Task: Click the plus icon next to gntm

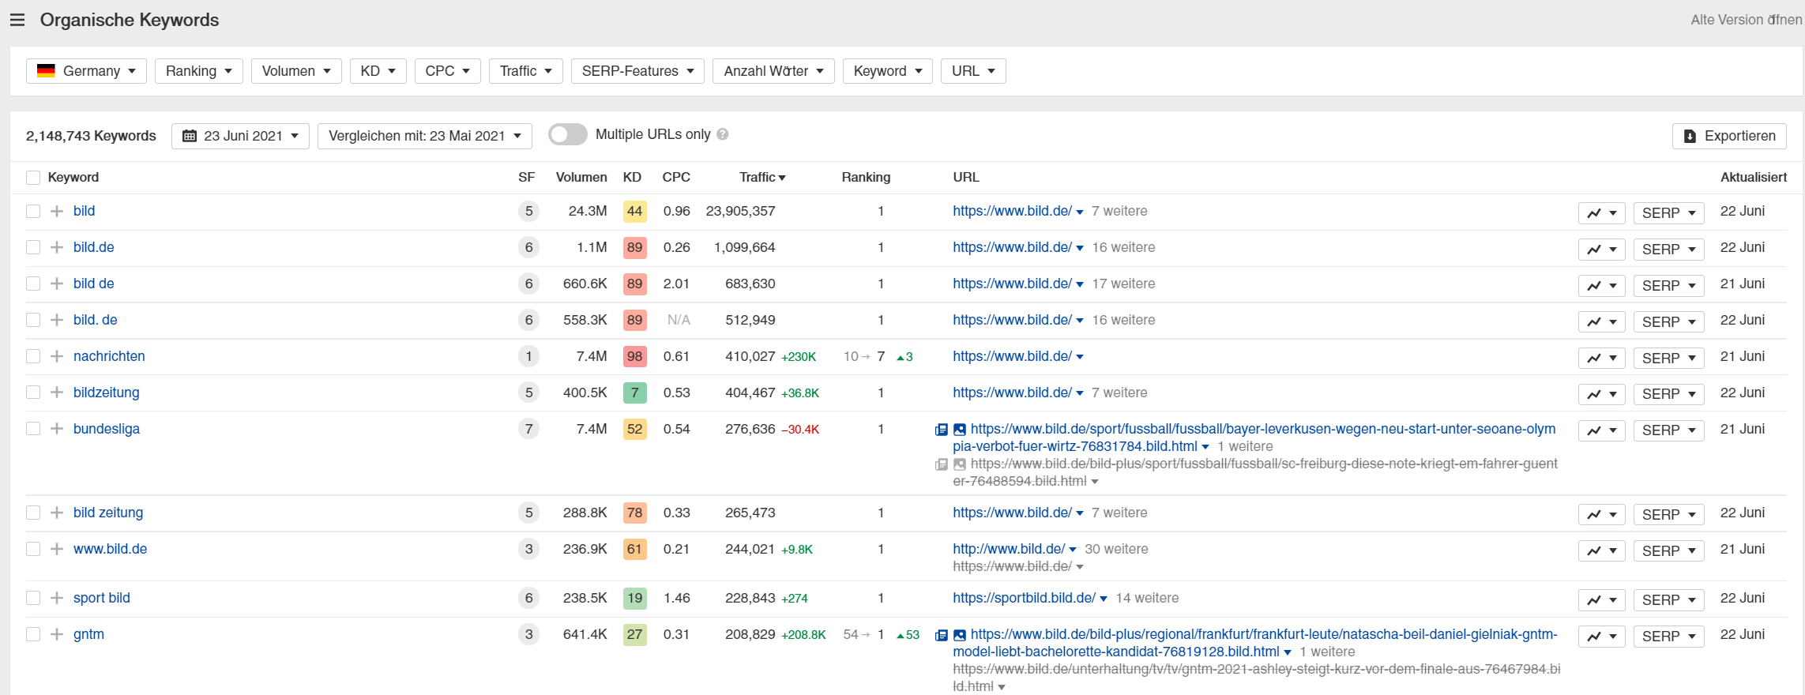Action: coord(57,634)
